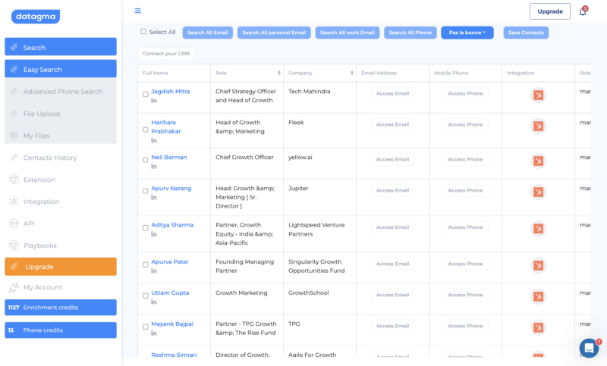The width and height of the screenshot is (607, 366).
Task: Click HubSpot integration icon for Uttam Gupta
Action: tap(538, 296)
